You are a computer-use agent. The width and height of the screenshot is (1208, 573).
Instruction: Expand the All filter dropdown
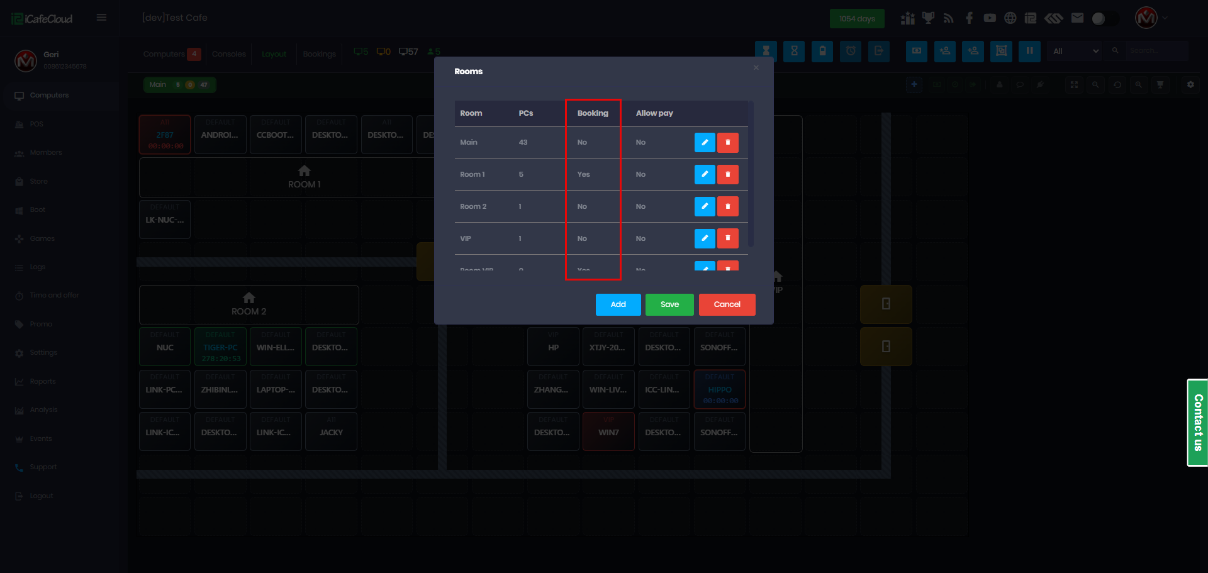1076,51
